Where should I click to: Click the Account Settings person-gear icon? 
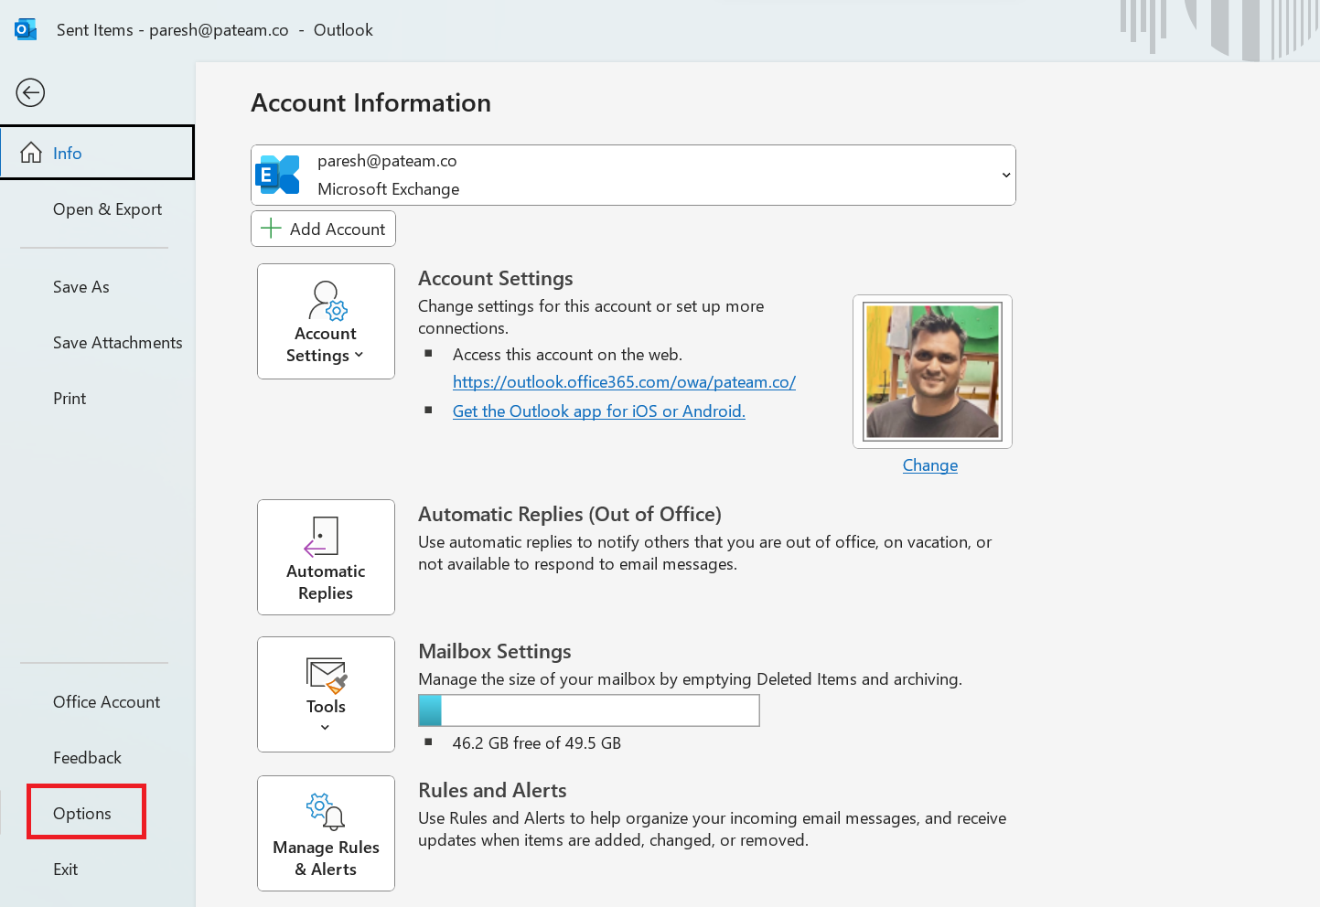[327, 301]
